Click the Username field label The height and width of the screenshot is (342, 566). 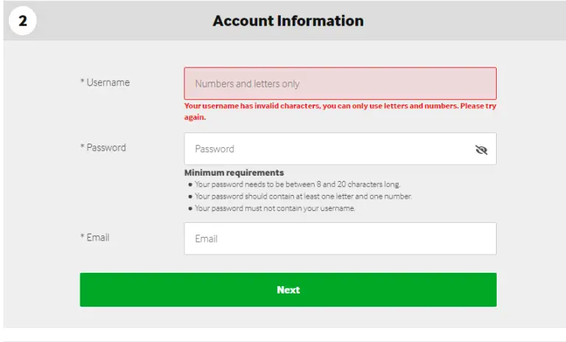(108, 82)
